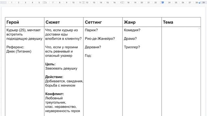Click the genre option "Комедия?"
The image size is (207, 116).
tap(132, 30)
